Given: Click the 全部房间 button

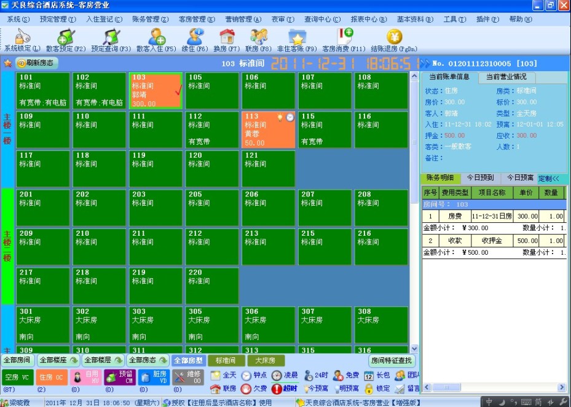Looking at the screenshot, I should [x=17, y=360].
